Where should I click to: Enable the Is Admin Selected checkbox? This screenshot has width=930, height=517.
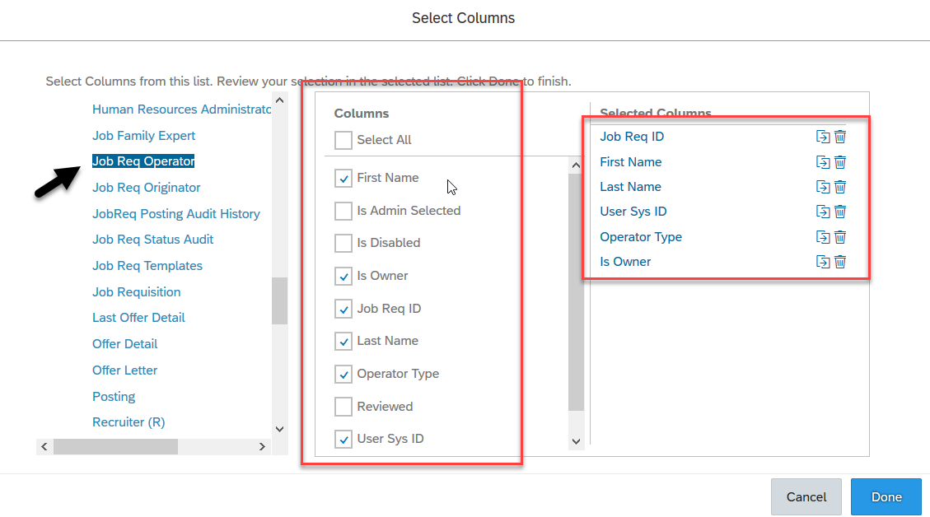tap(343, 211)
